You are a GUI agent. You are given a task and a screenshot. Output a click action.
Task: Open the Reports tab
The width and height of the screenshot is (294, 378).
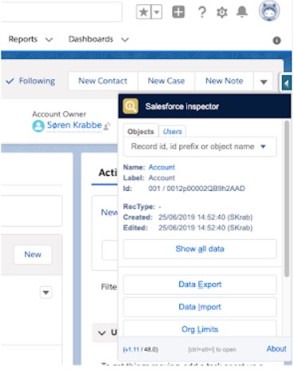pyautogui.click(x=23, y=39)
